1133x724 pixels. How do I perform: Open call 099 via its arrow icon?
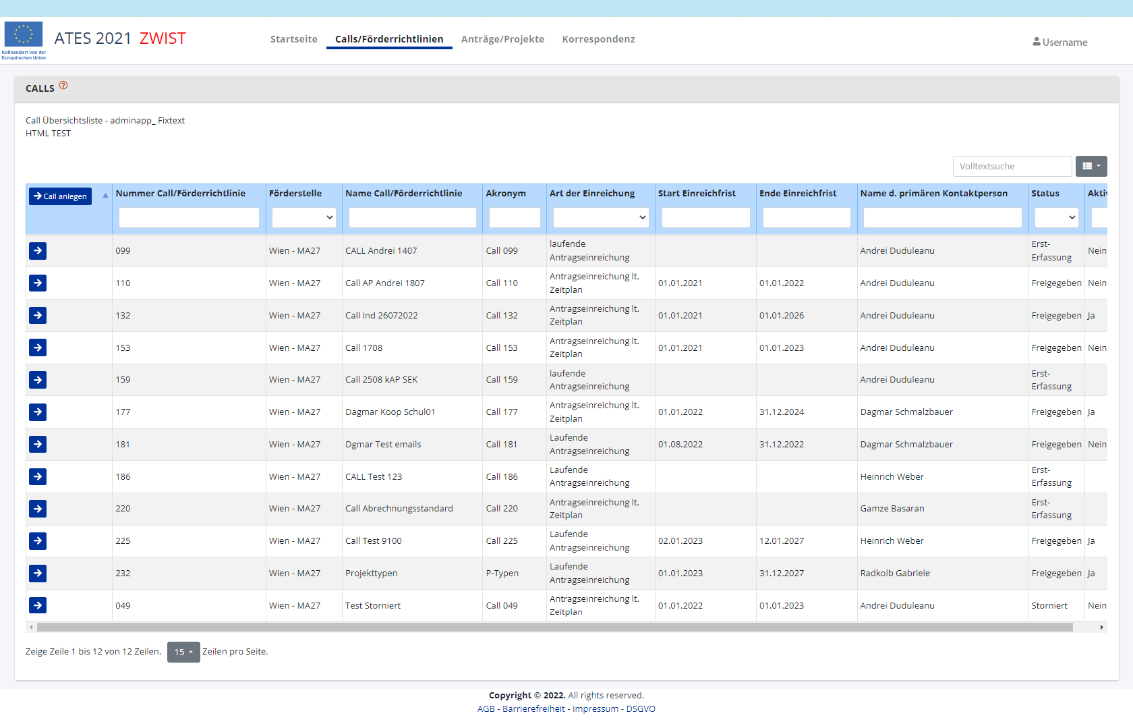[38, 251]
